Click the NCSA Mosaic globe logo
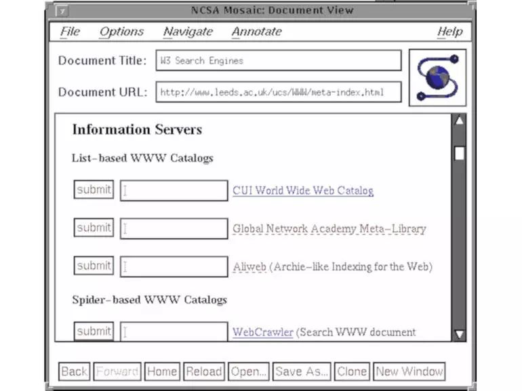 click(437, 77)
